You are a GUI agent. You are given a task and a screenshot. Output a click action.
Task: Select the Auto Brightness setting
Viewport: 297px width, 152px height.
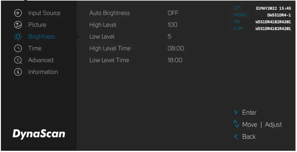[x=110, y=13]
